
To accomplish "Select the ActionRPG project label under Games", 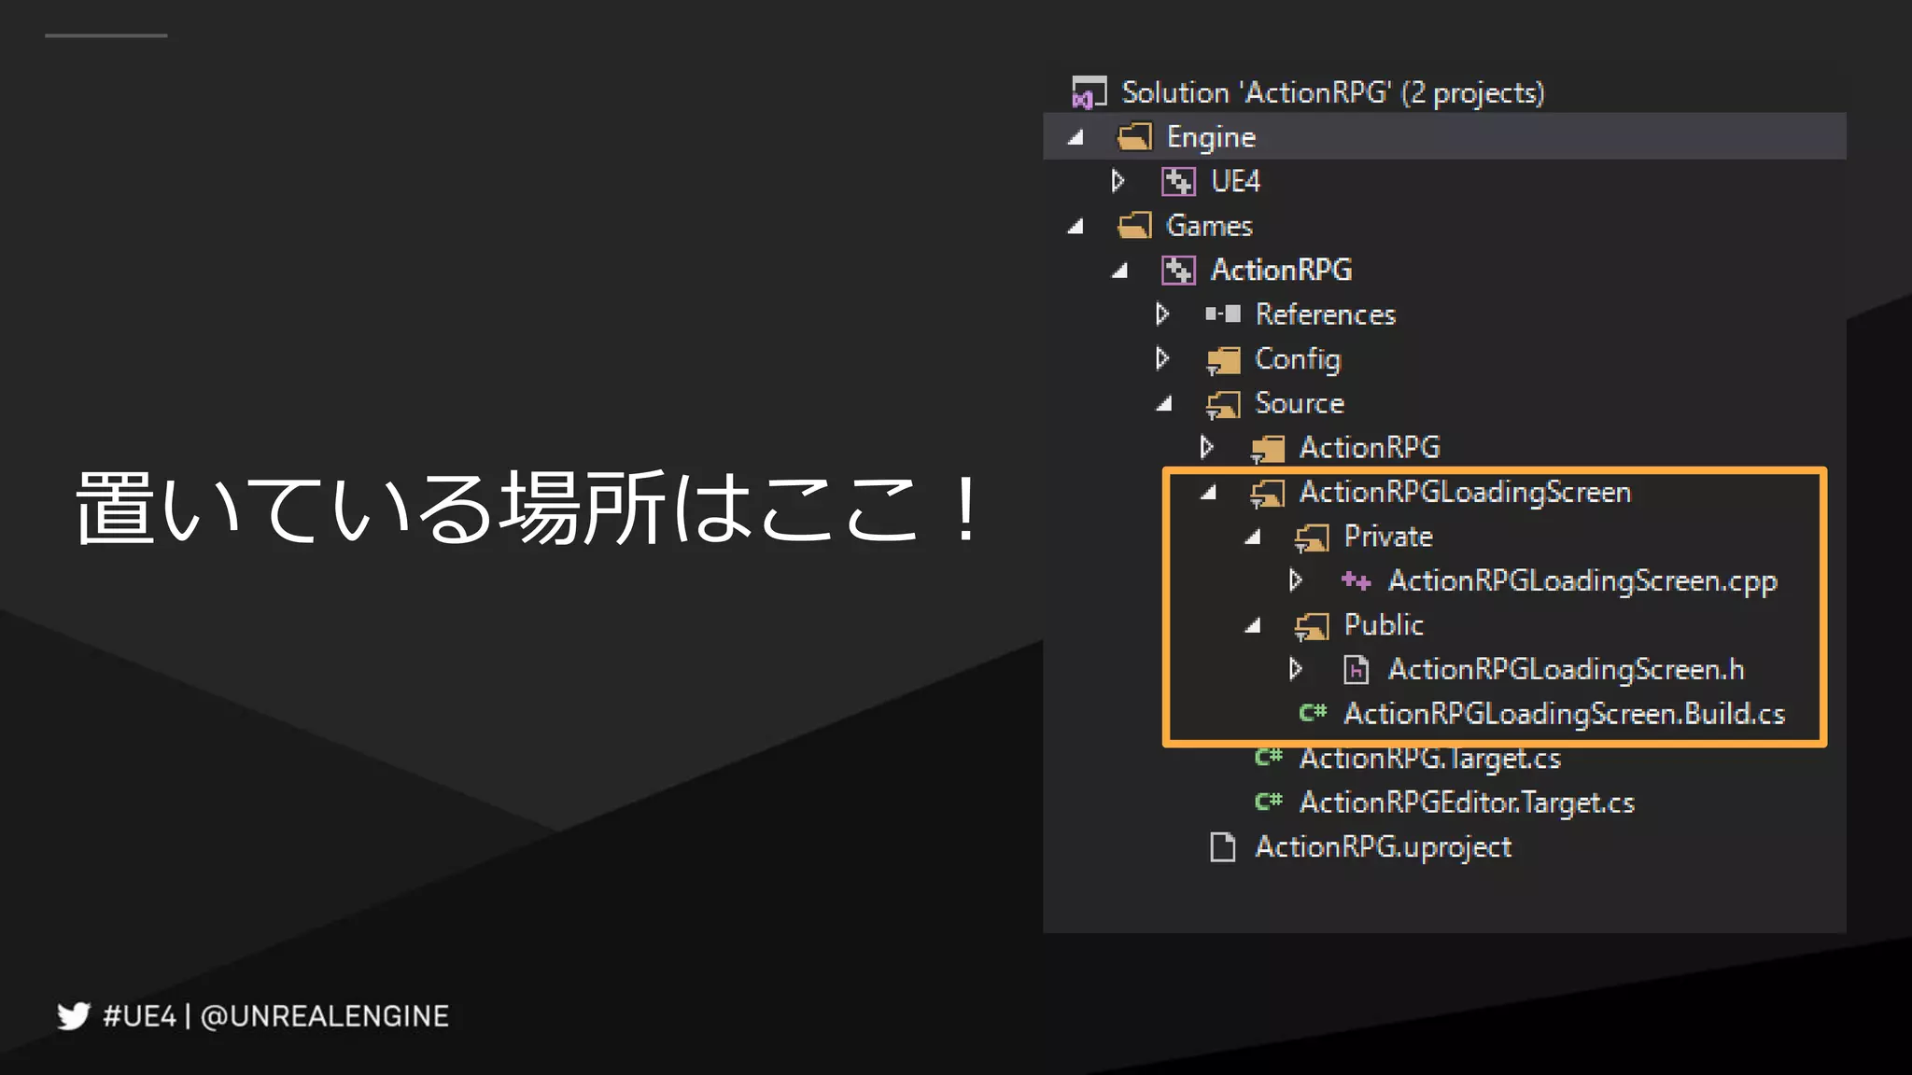I will click(1281, 271).
